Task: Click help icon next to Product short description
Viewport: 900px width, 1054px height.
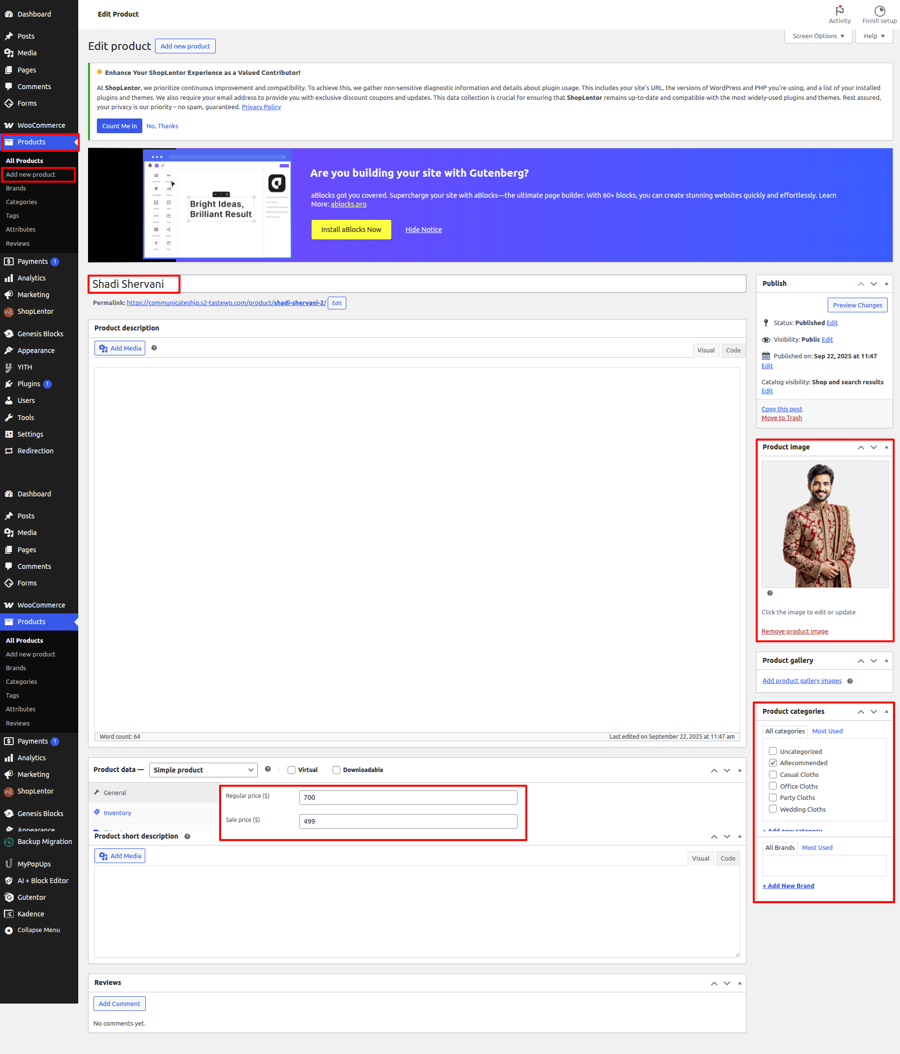Action: coord(187,836)
